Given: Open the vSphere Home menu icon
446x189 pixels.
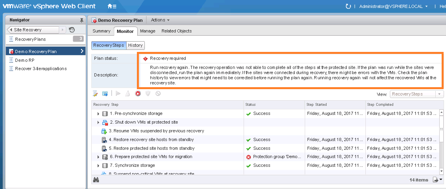Looking at the screenshot, I should 112,6.
